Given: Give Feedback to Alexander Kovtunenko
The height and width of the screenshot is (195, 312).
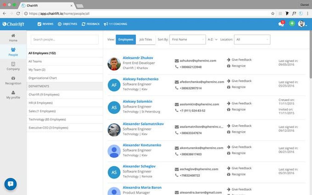Looking at the screenshot, I should 239,147.
